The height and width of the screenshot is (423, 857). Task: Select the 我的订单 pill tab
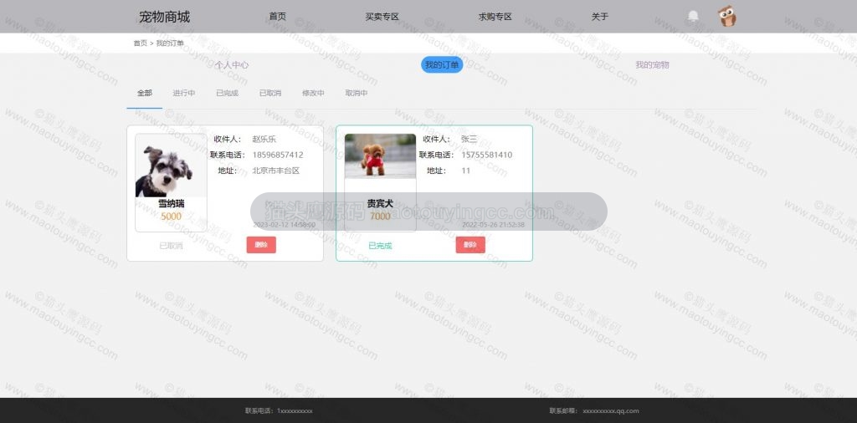tap(442, 65)
